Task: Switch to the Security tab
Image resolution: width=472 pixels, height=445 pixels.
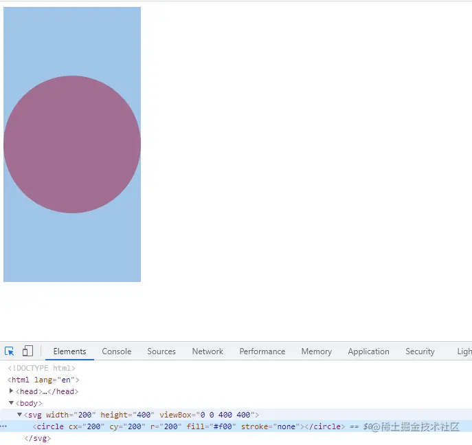Action: click(420, 351)
